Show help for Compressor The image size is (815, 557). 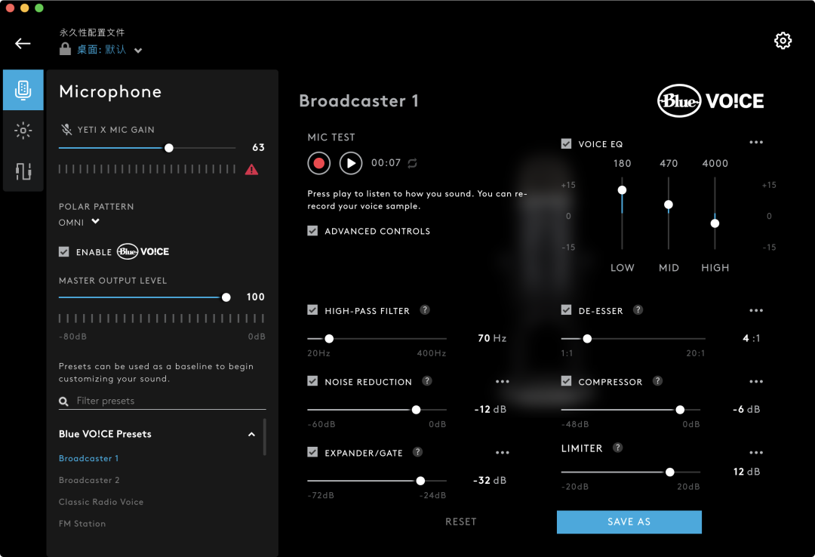click(657, 381)
